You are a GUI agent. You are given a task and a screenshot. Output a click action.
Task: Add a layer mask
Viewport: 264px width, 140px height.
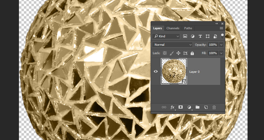tap(180, 107)
